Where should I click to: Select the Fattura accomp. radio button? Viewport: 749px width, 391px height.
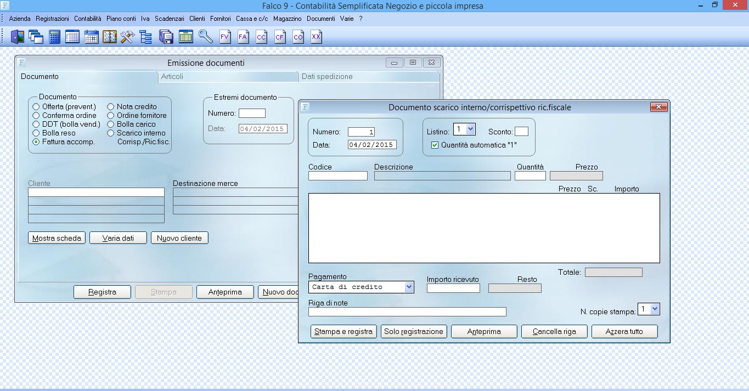(36, 141)
